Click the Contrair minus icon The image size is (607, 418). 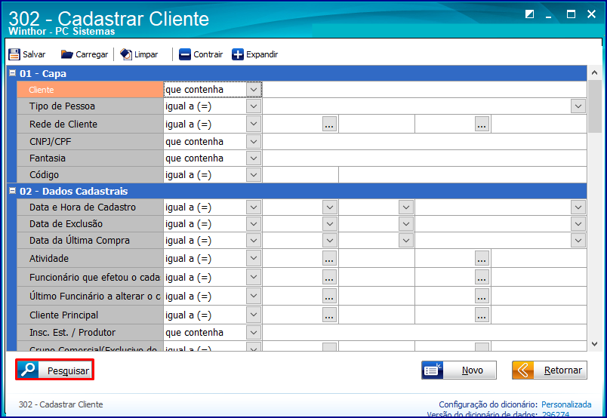[x=185, y=54]
